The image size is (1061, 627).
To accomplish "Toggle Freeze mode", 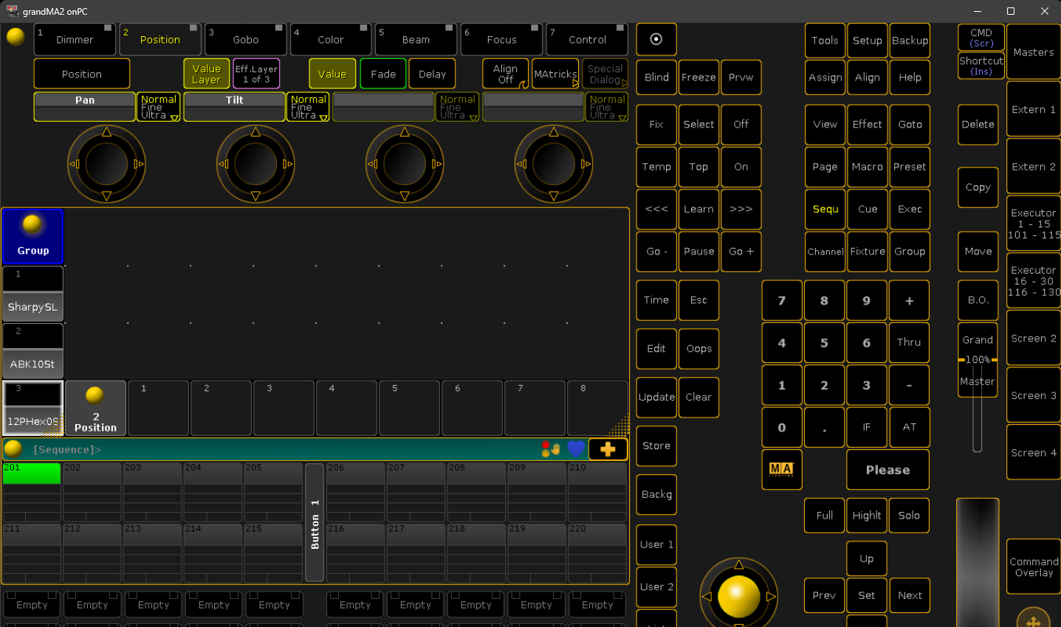I will (698, 77).
